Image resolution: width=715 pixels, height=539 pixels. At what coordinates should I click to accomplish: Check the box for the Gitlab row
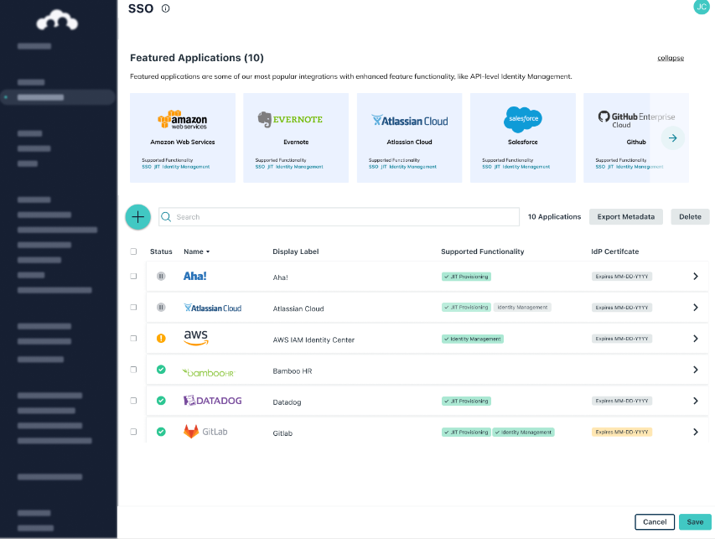coord(133,432)
